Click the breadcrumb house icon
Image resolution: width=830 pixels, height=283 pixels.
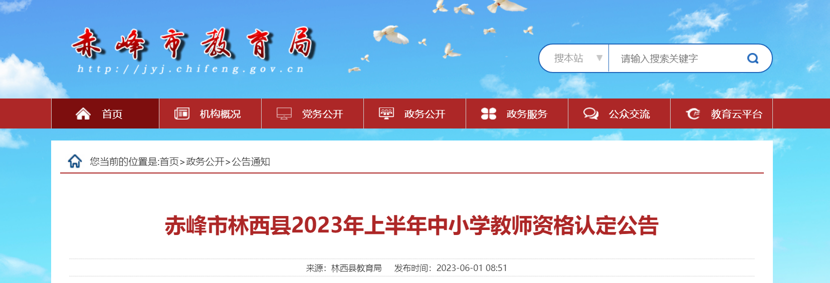[75, 161]
